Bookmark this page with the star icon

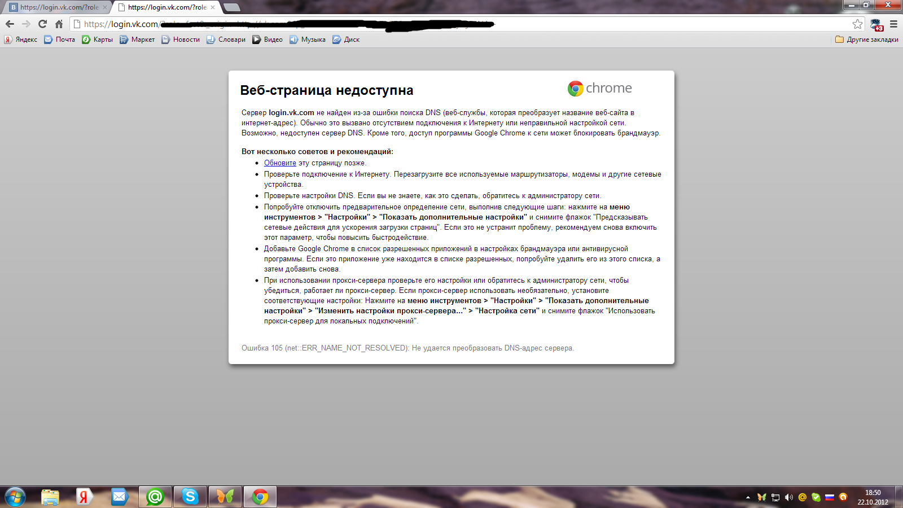coord(857,24)
